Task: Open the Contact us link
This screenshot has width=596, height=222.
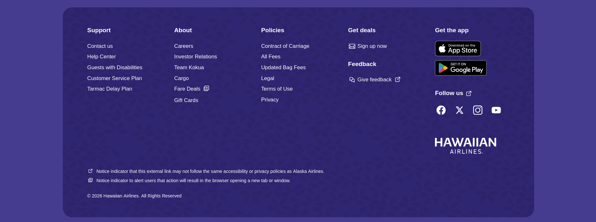Action: pyautogui.click(x=100, y=46)
